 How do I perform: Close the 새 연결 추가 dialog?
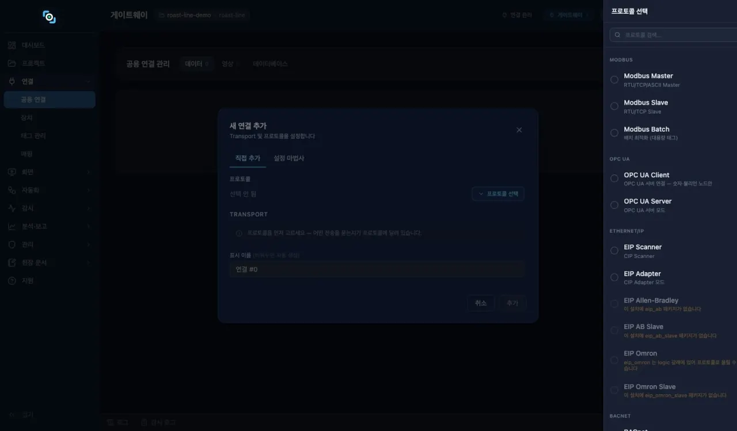click(x=519, y=130)
